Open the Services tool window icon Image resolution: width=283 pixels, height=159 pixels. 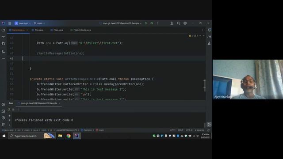[3, 105]
